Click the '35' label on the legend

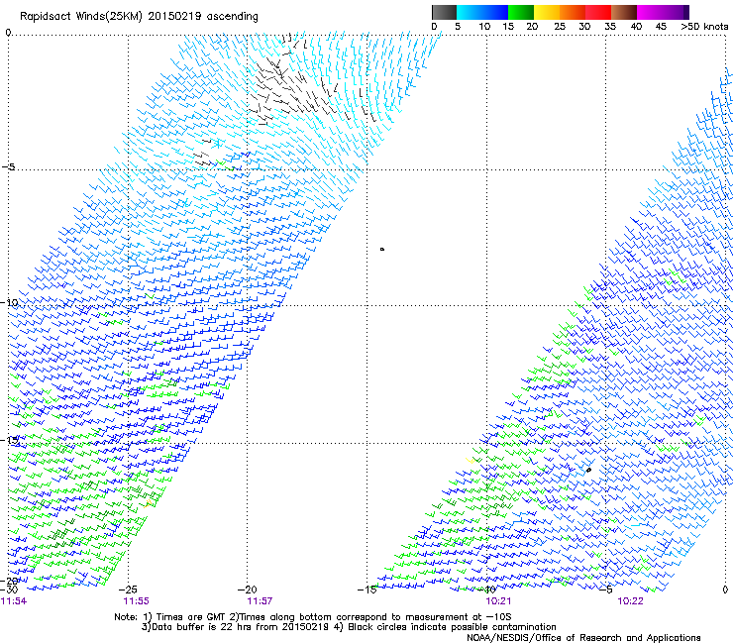610,27
